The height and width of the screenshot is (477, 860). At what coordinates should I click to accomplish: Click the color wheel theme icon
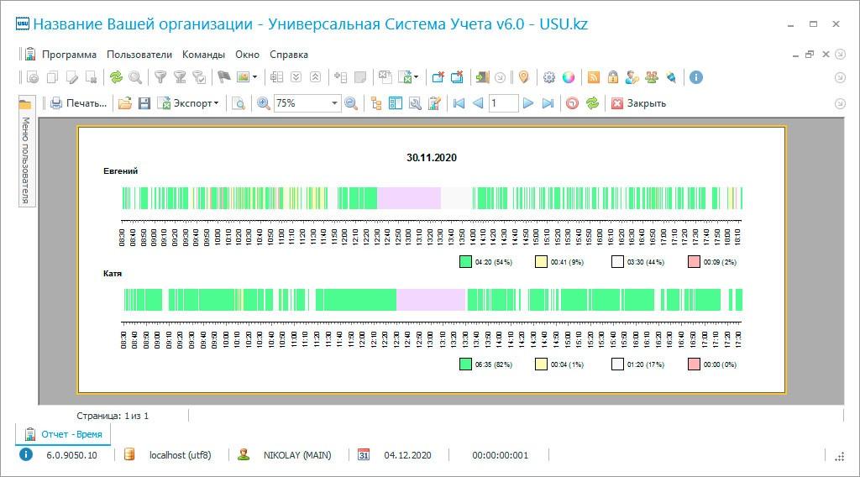(569, 77)
